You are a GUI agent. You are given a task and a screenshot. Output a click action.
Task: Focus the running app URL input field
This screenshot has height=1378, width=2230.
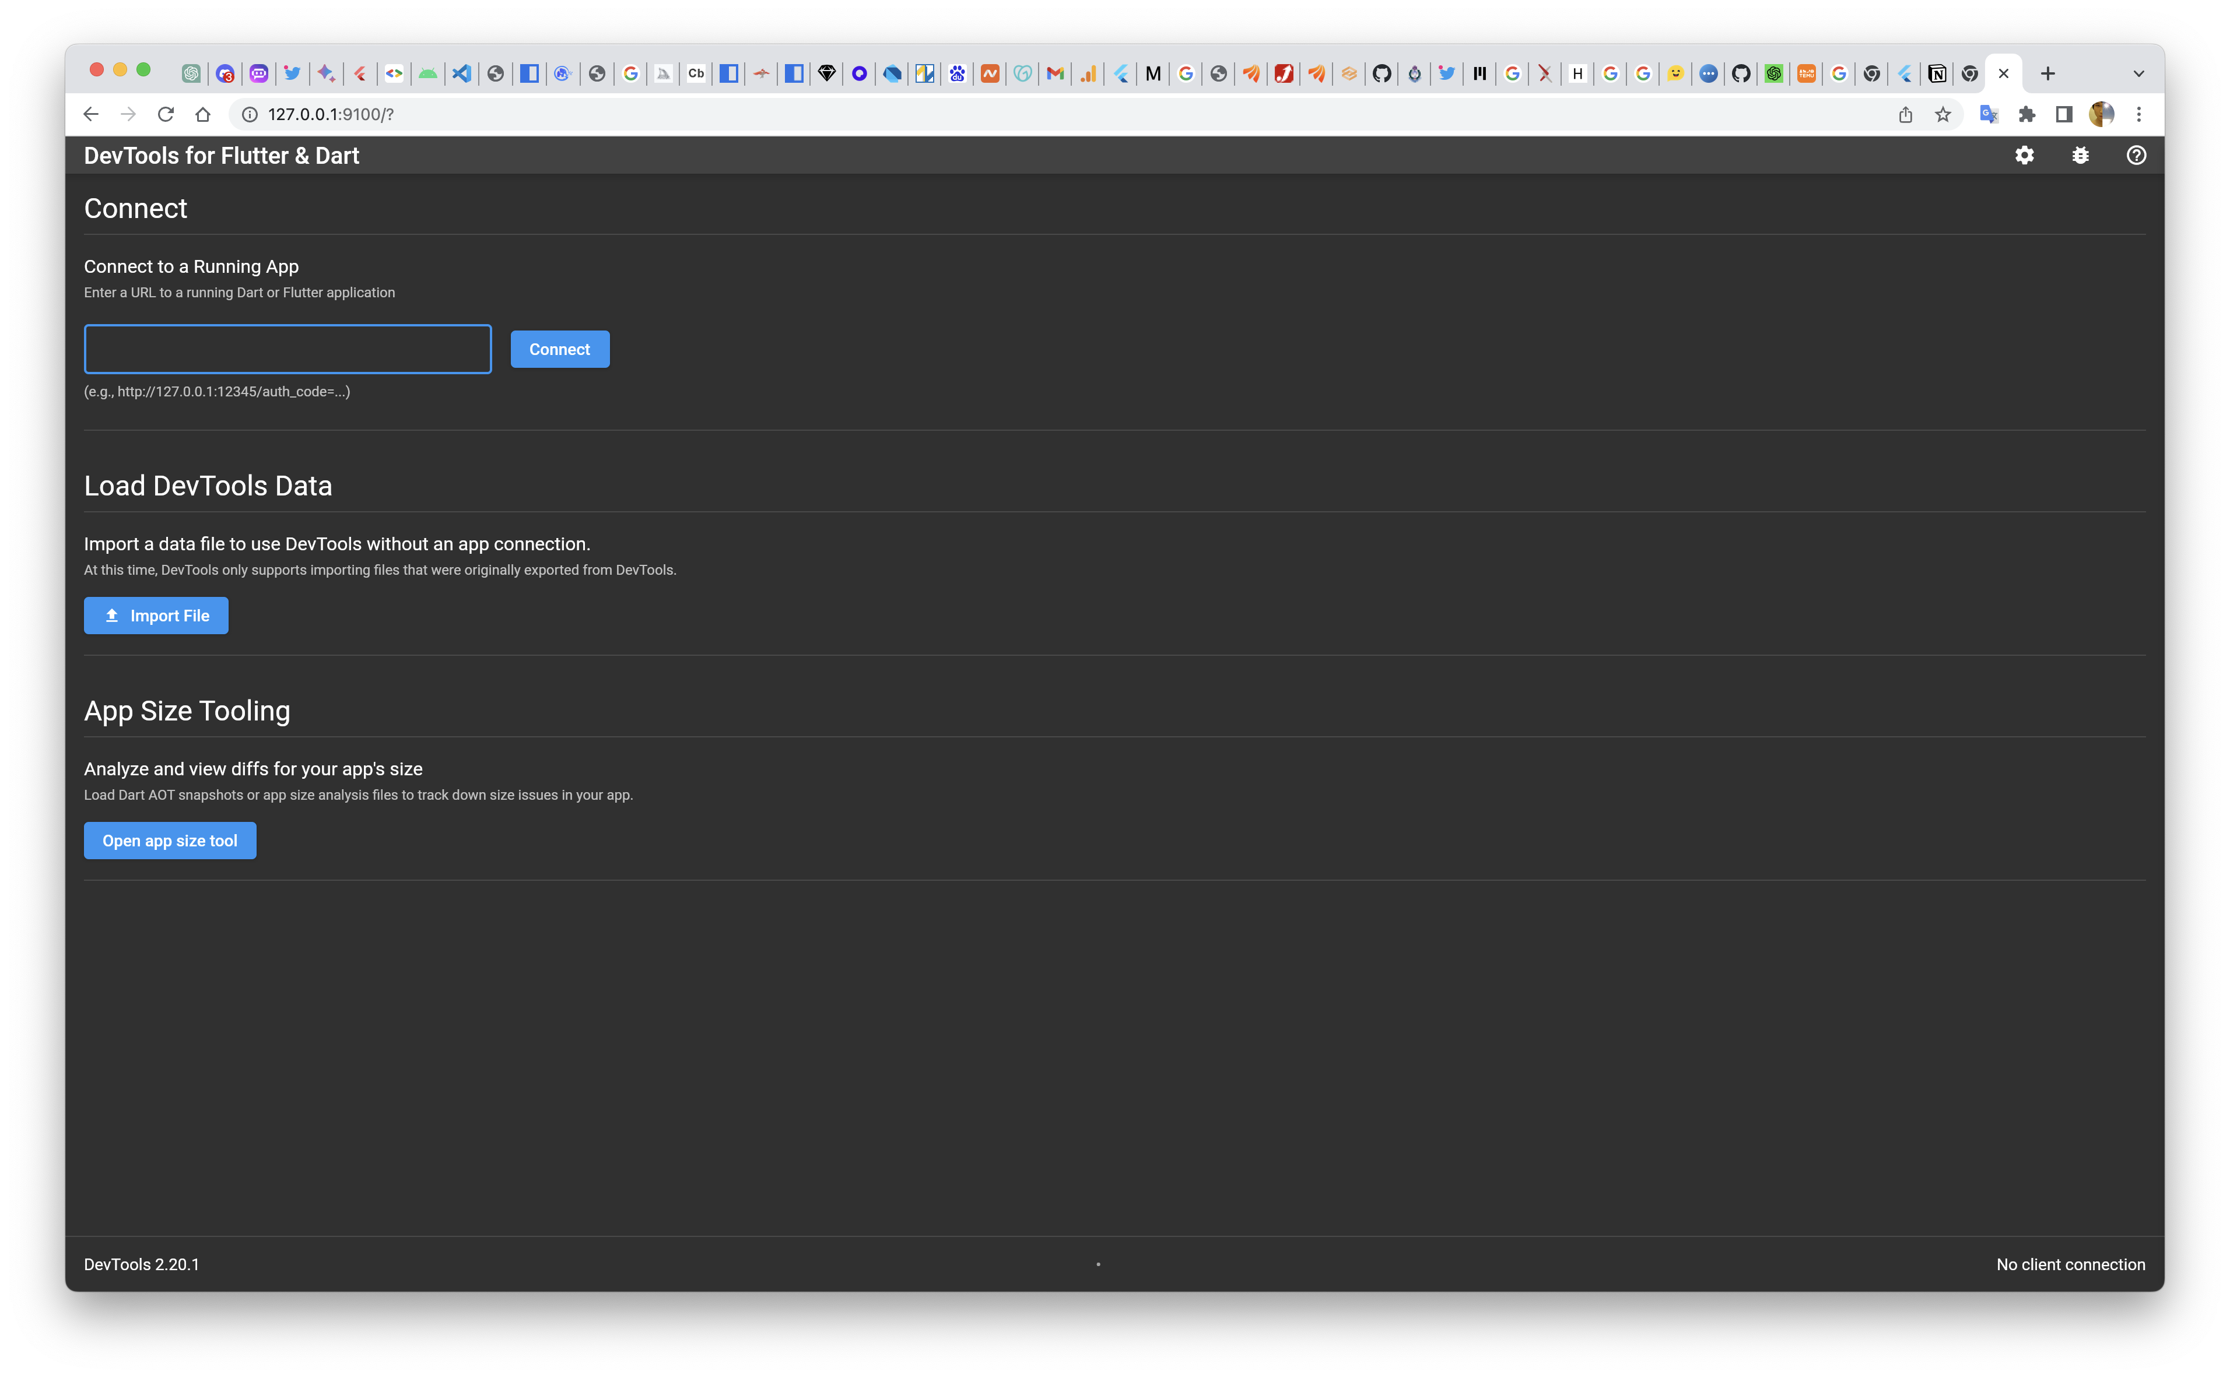point(287,349)
